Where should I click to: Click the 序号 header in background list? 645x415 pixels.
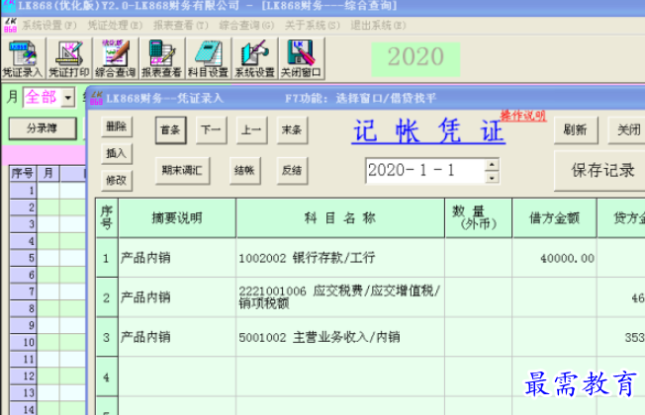(x=23, y=173)
